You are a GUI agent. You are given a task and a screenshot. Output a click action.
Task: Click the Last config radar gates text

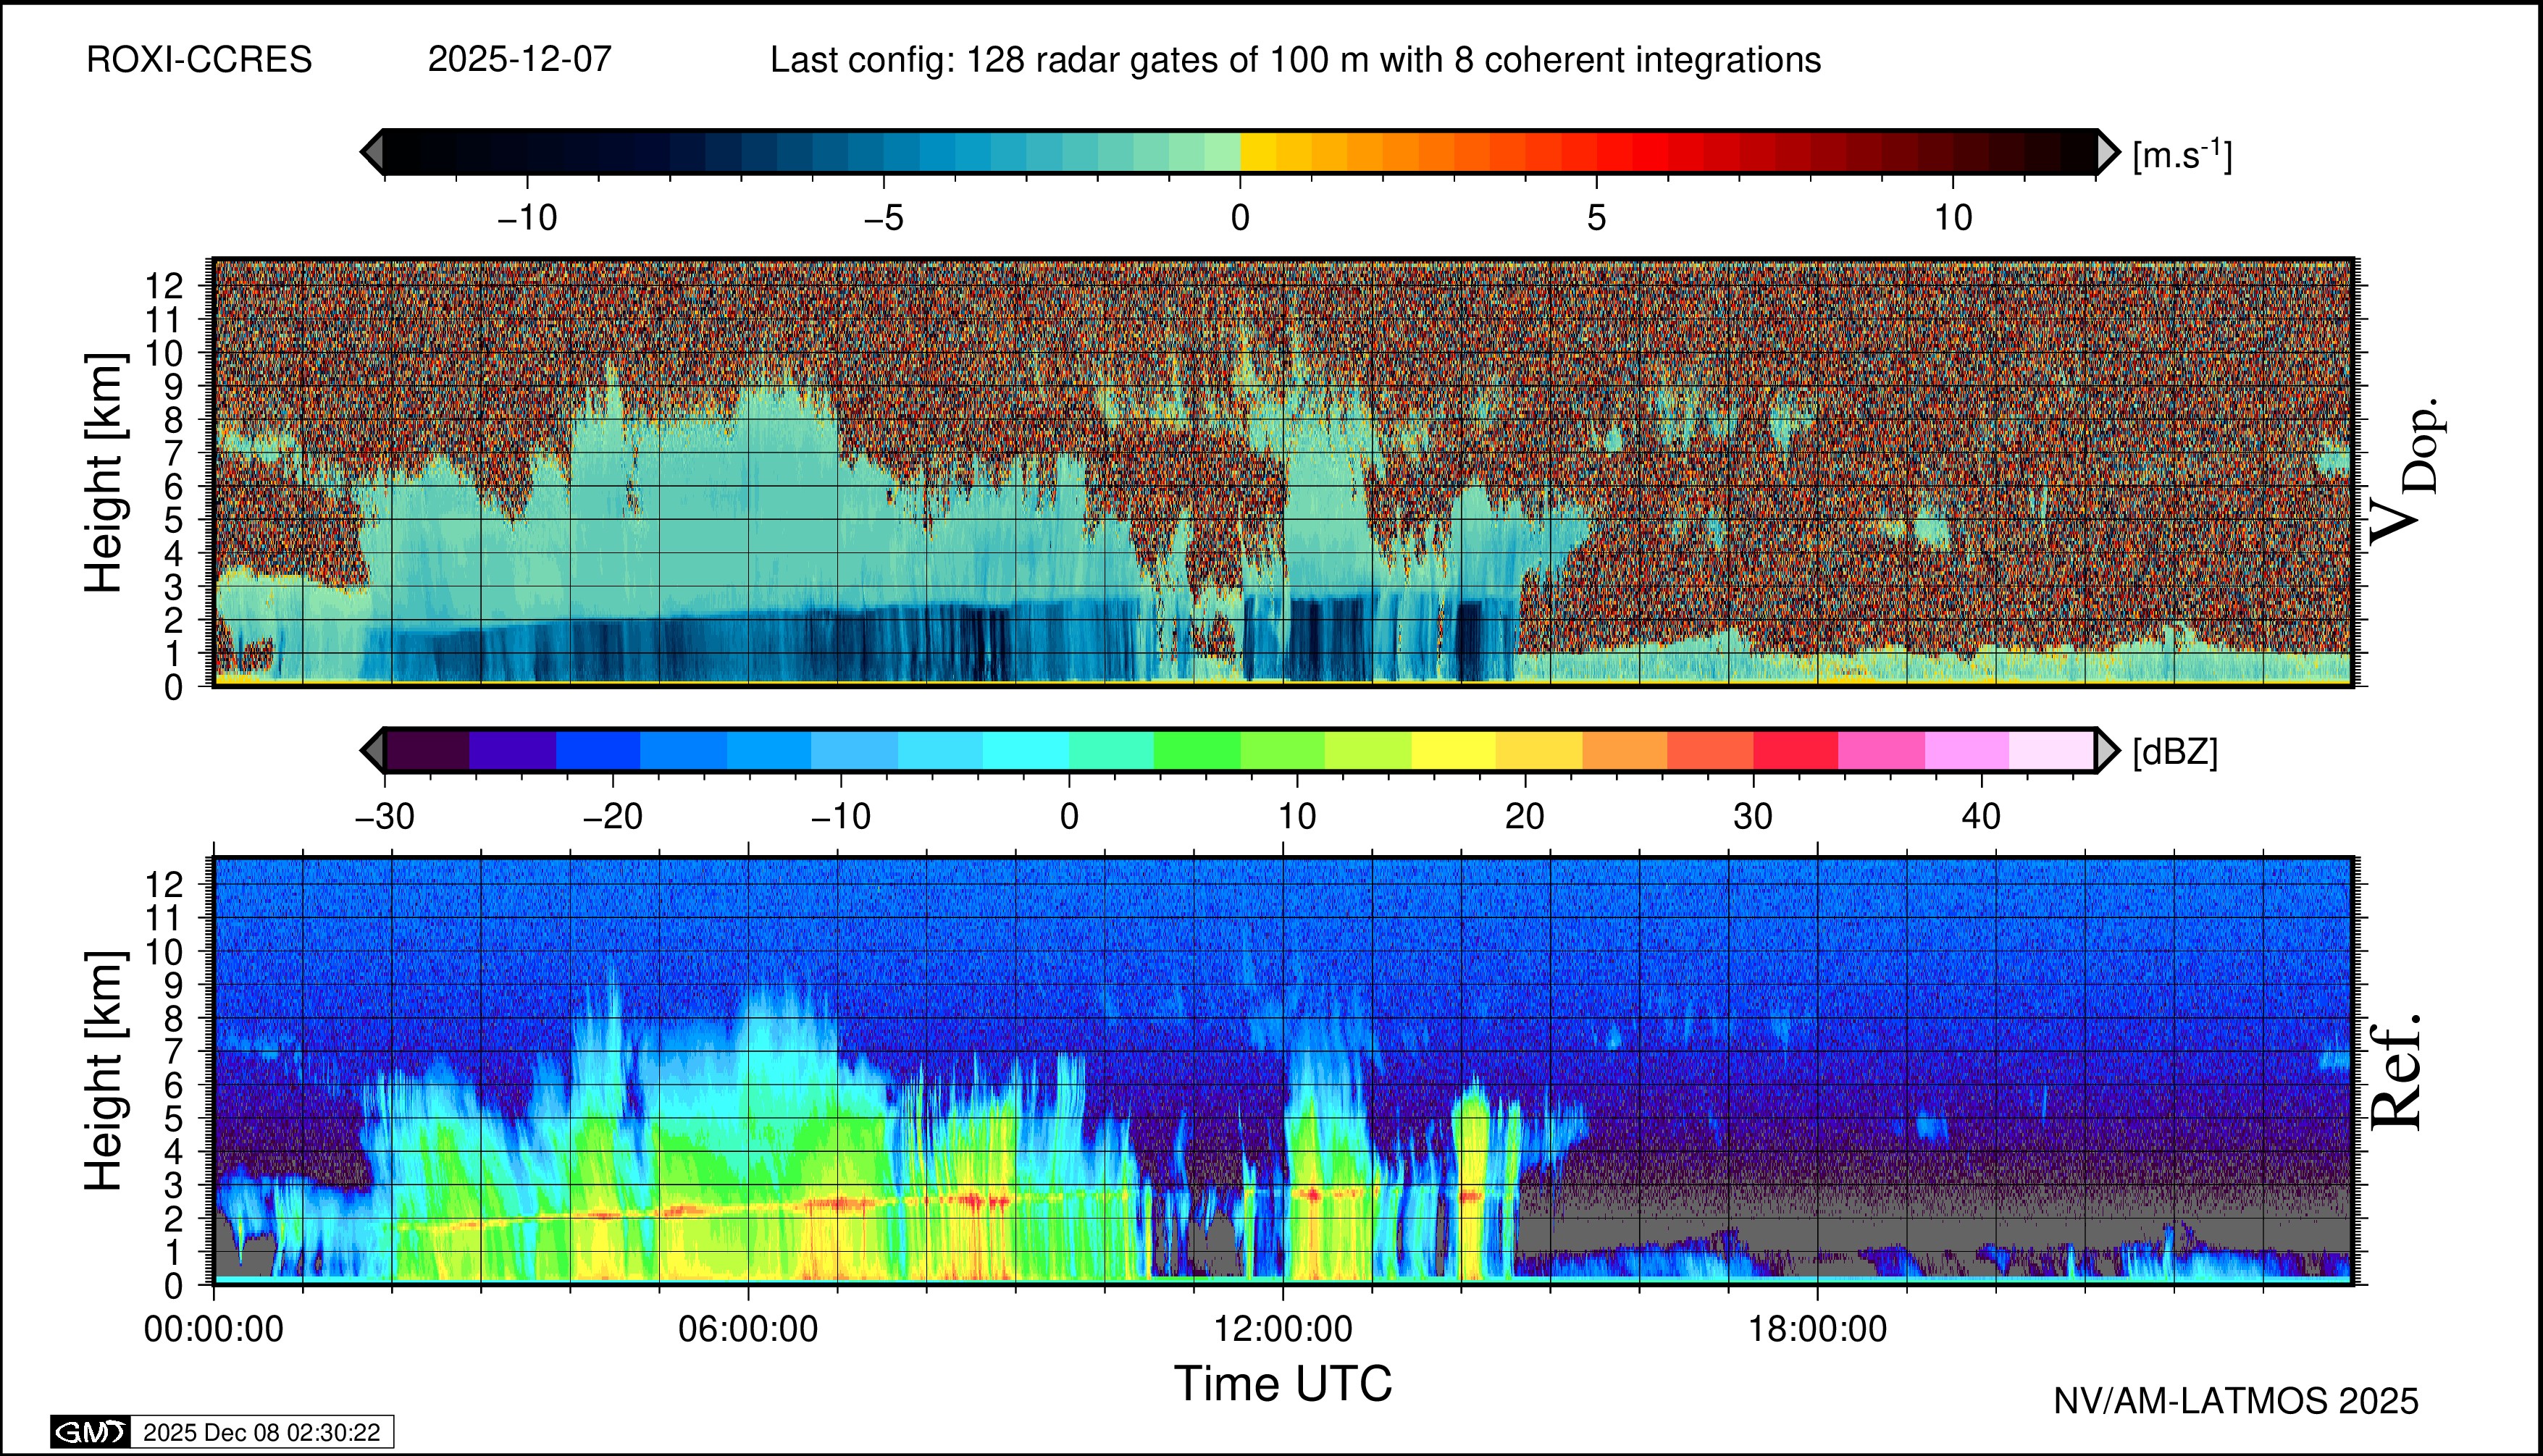[x=1294, y=60]
